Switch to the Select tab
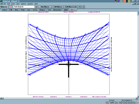This screenshot has width=139, height=104. pos(5,10)
